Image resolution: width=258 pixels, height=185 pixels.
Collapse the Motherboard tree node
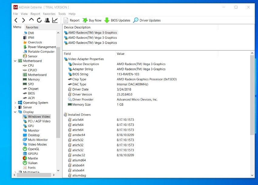click(x=15, y=61)
